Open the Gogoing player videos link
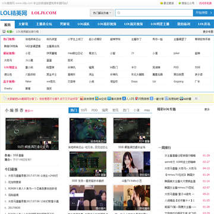 pos(178,81)
